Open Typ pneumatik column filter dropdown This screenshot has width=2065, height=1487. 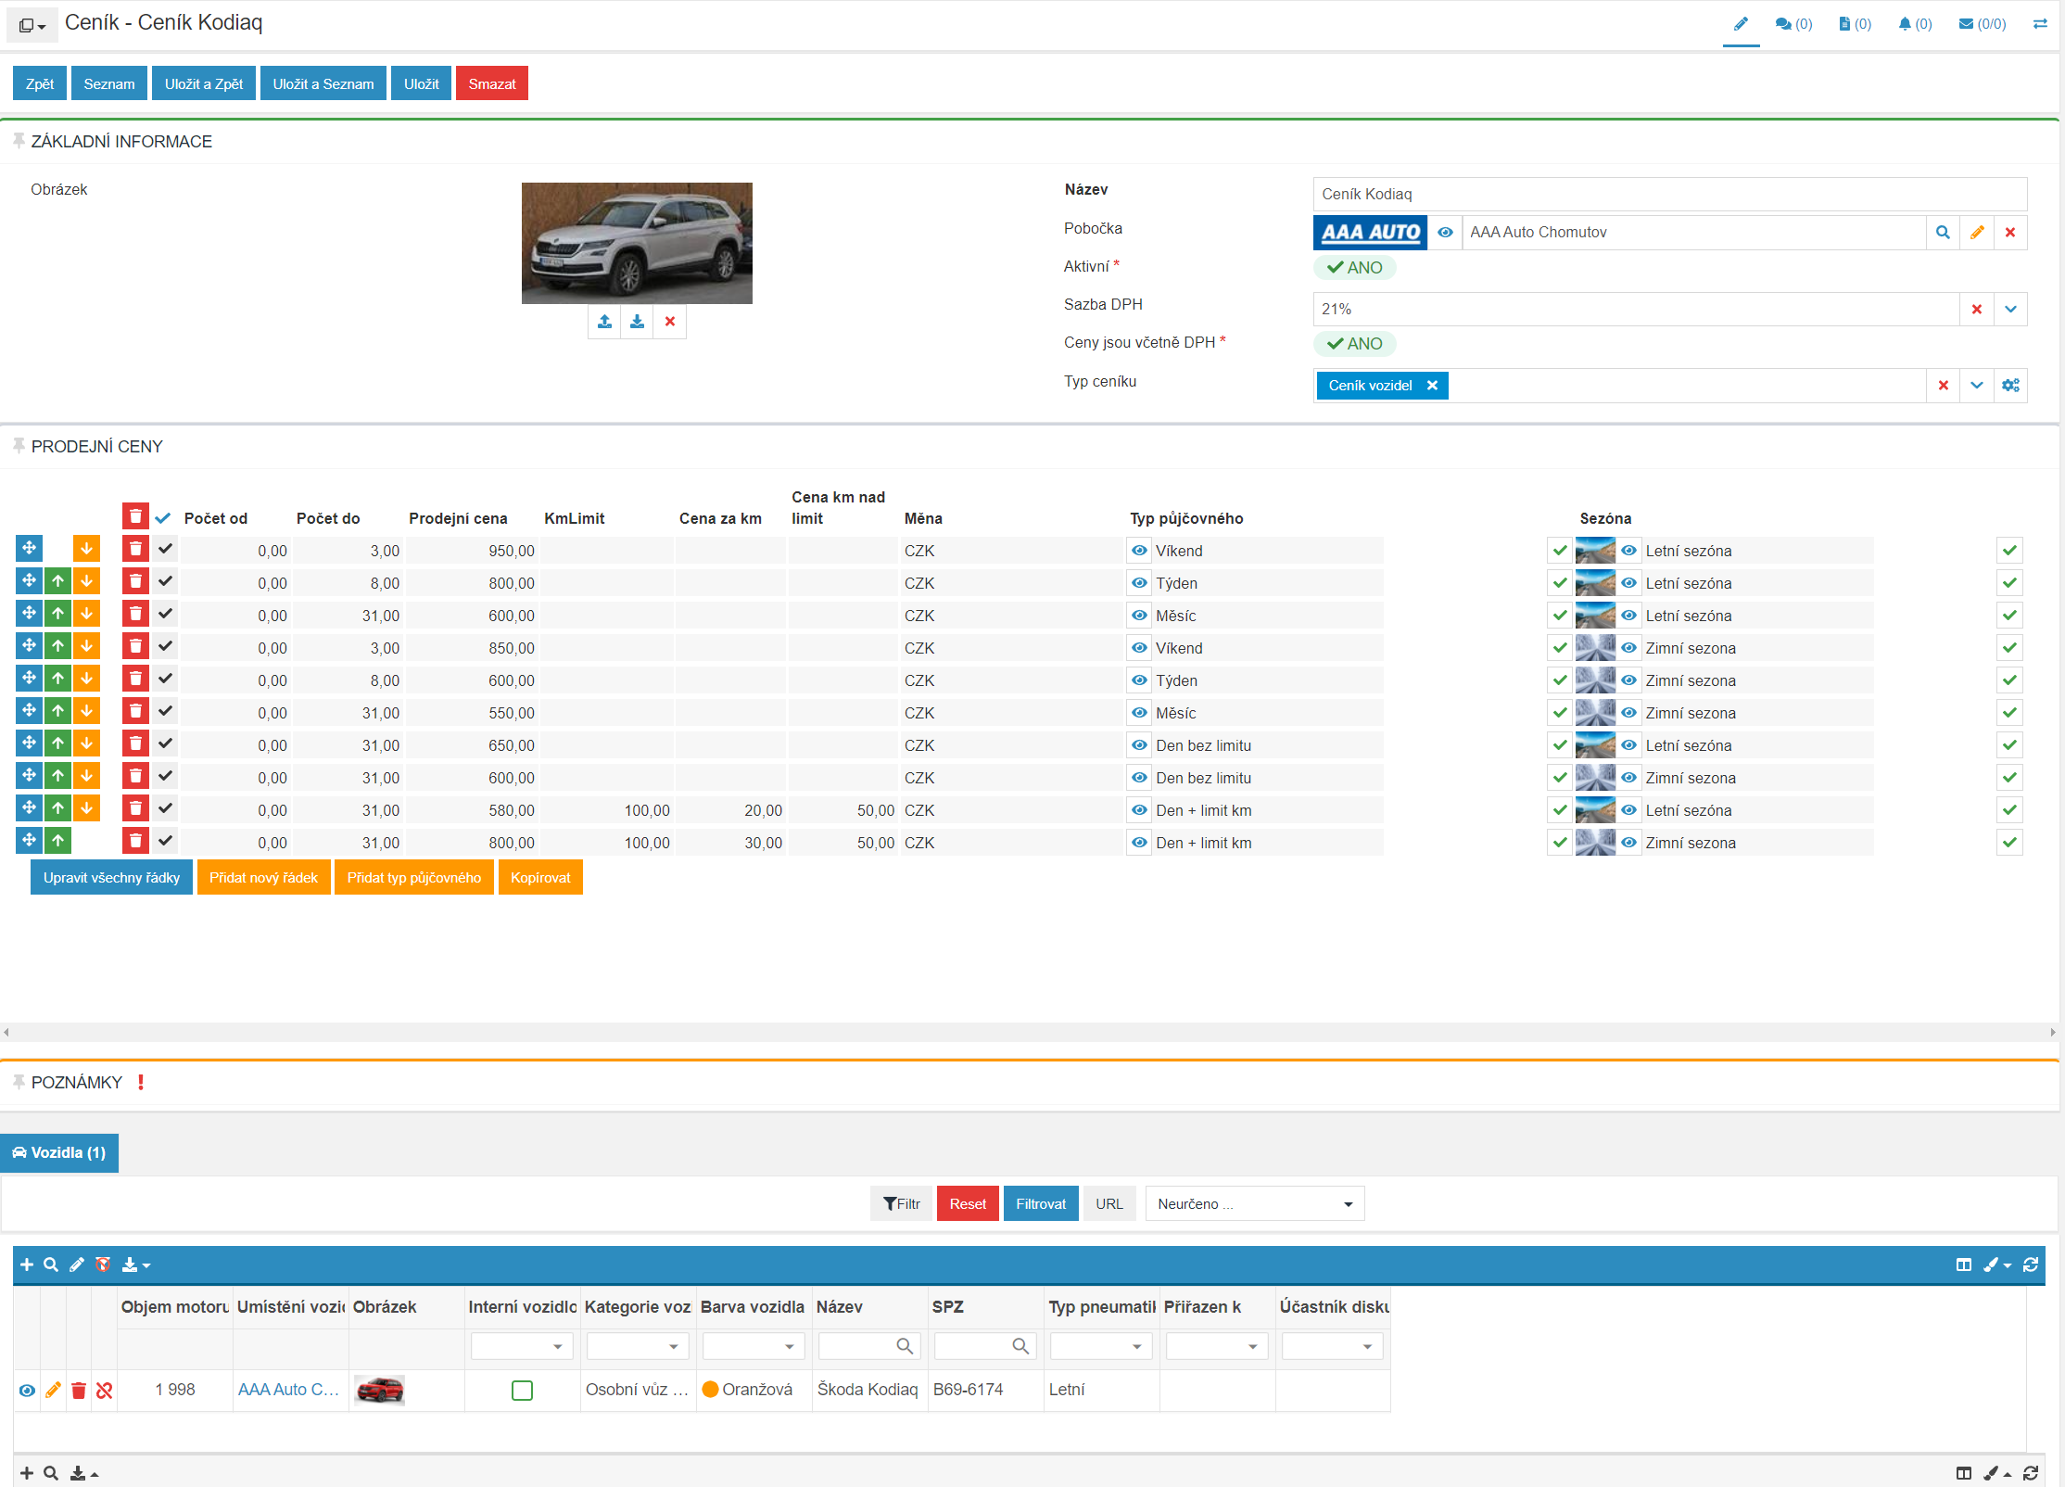point(1100,1346)
